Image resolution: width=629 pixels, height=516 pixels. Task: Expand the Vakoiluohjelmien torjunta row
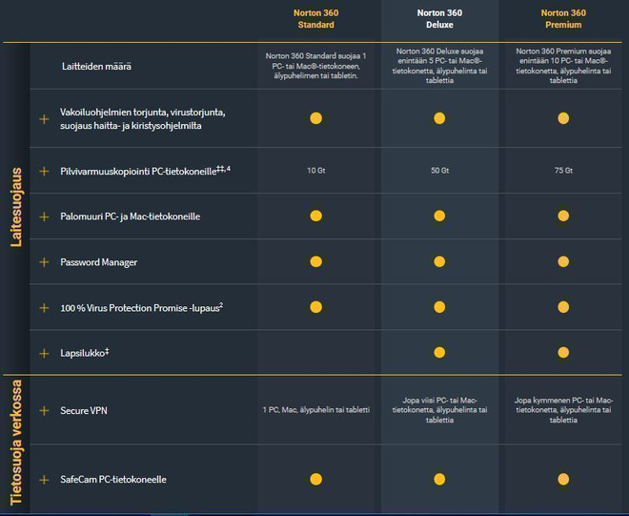(44, 119)
